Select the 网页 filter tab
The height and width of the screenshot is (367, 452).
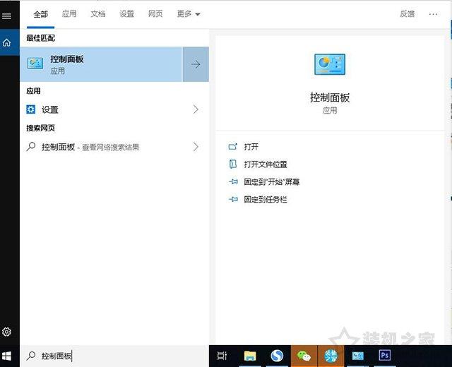(x=155, y=13)
